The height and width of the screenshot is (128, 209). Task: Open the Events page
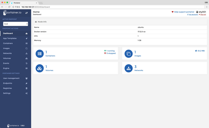[6, 63]
